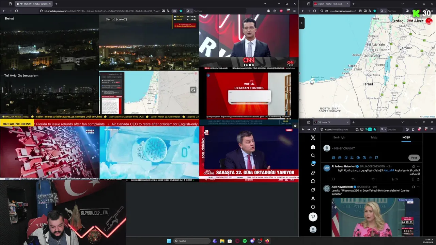This screenshot has height=245, width=436.
Task: Expand Tzofar map side panel arrow
Action: tap(301, 23)
